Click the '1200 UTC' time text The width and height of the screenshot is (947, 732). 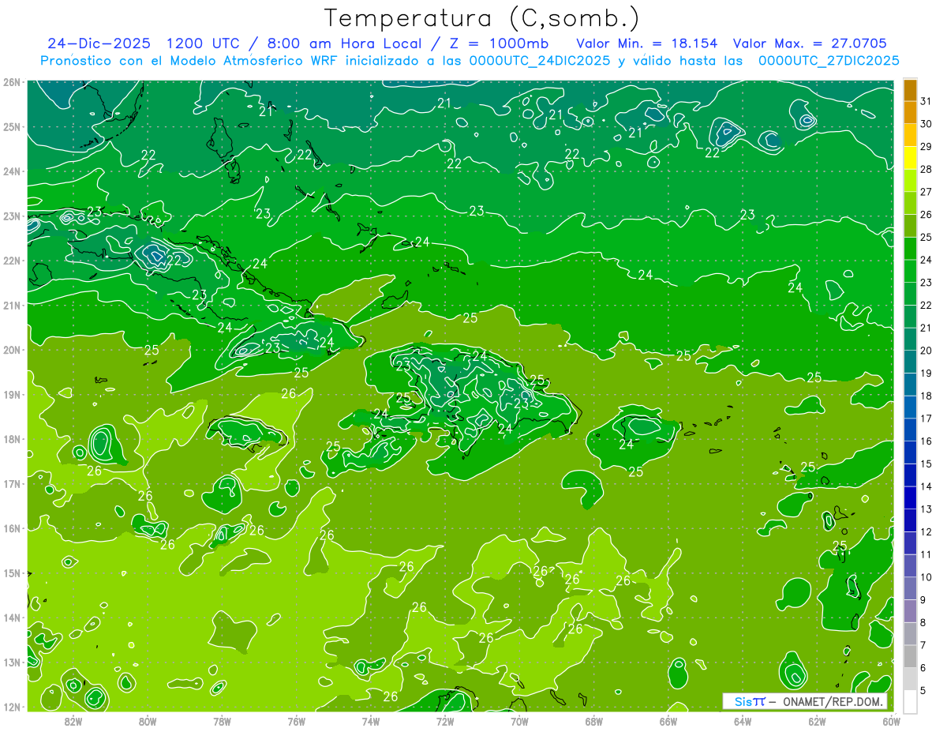click(202, 43)
